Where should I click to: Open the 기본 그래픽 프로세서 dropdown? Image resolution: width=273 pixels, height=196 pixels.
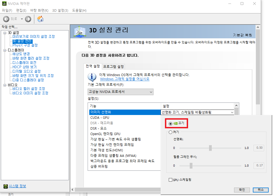coord(121,92)
